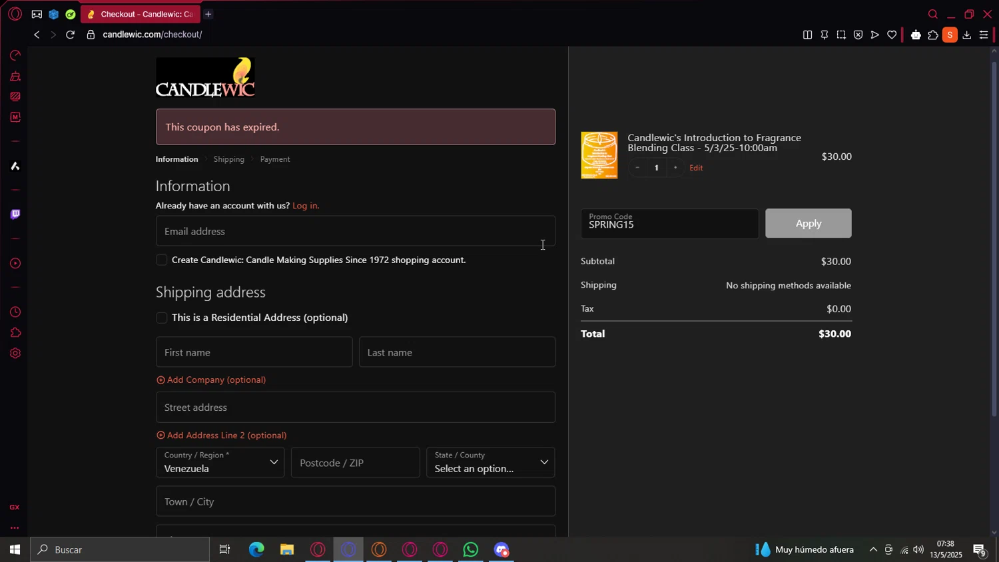Open Task View on taskbar
Viewport: 999px width, 562px height.
[x=224, y=549]
